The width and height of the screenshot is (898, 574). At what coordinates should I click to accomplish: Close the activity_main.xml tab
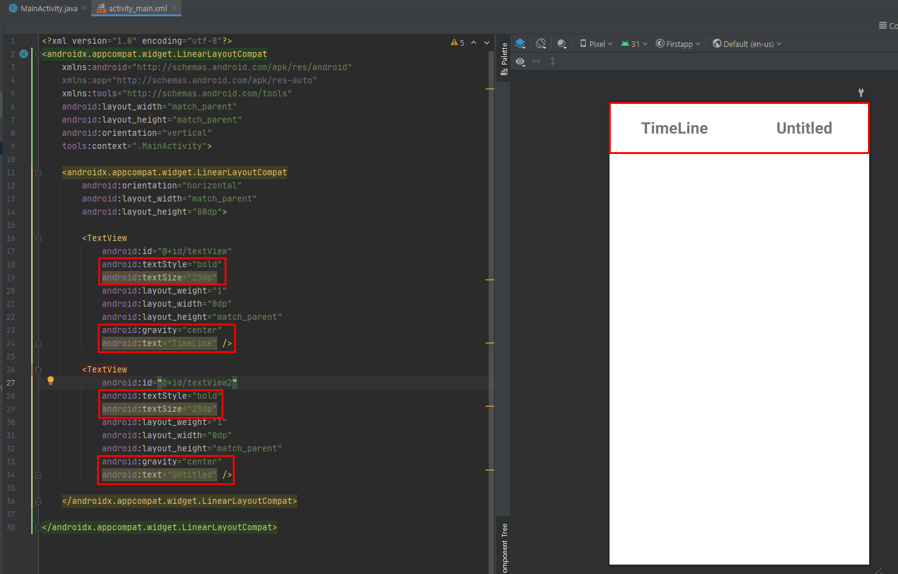point(175,8)
